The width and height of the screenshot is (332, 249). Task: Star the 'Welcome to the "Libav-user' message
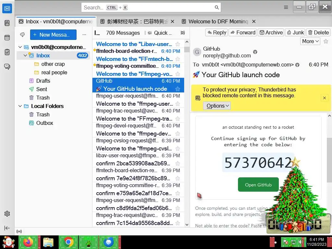[178, 44]
